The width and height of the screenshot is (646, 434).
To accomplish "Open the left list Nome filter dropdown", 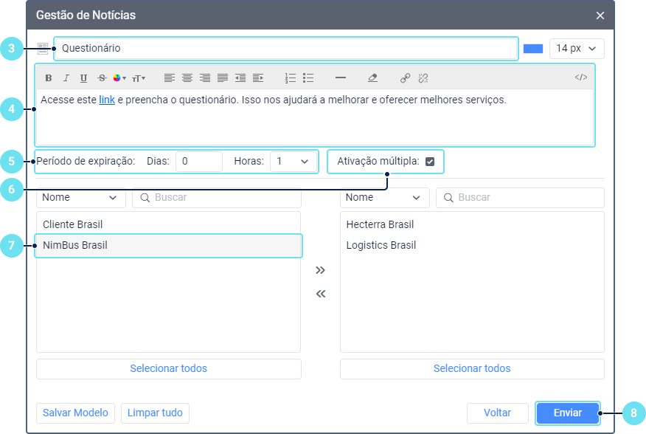I will [x=80, y=198].
